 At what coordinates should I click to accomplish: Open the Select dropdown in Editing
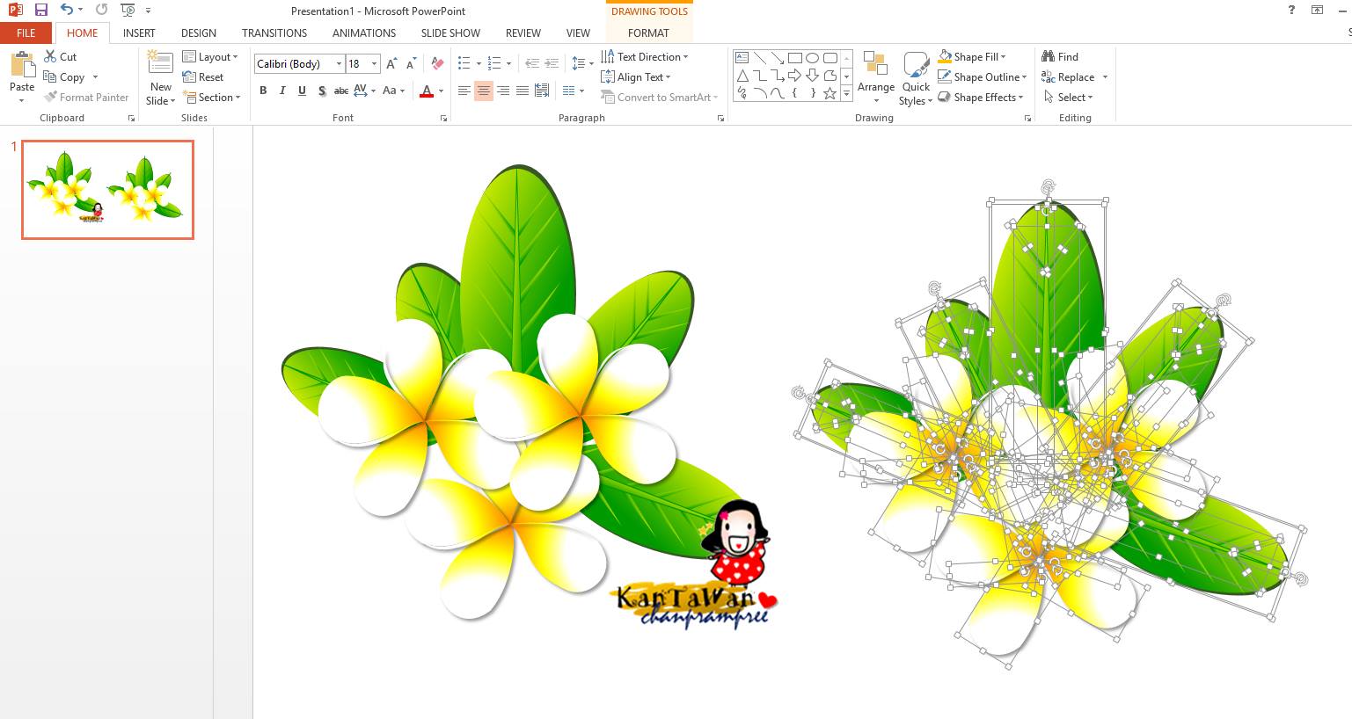pyautogui.click(x=1068, y=98)
